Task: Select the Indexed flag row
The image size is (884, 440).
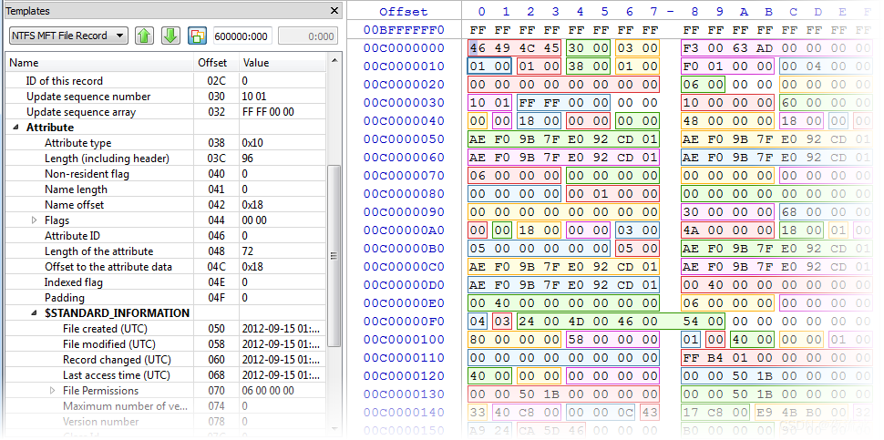Action: [x=166, y=282]
